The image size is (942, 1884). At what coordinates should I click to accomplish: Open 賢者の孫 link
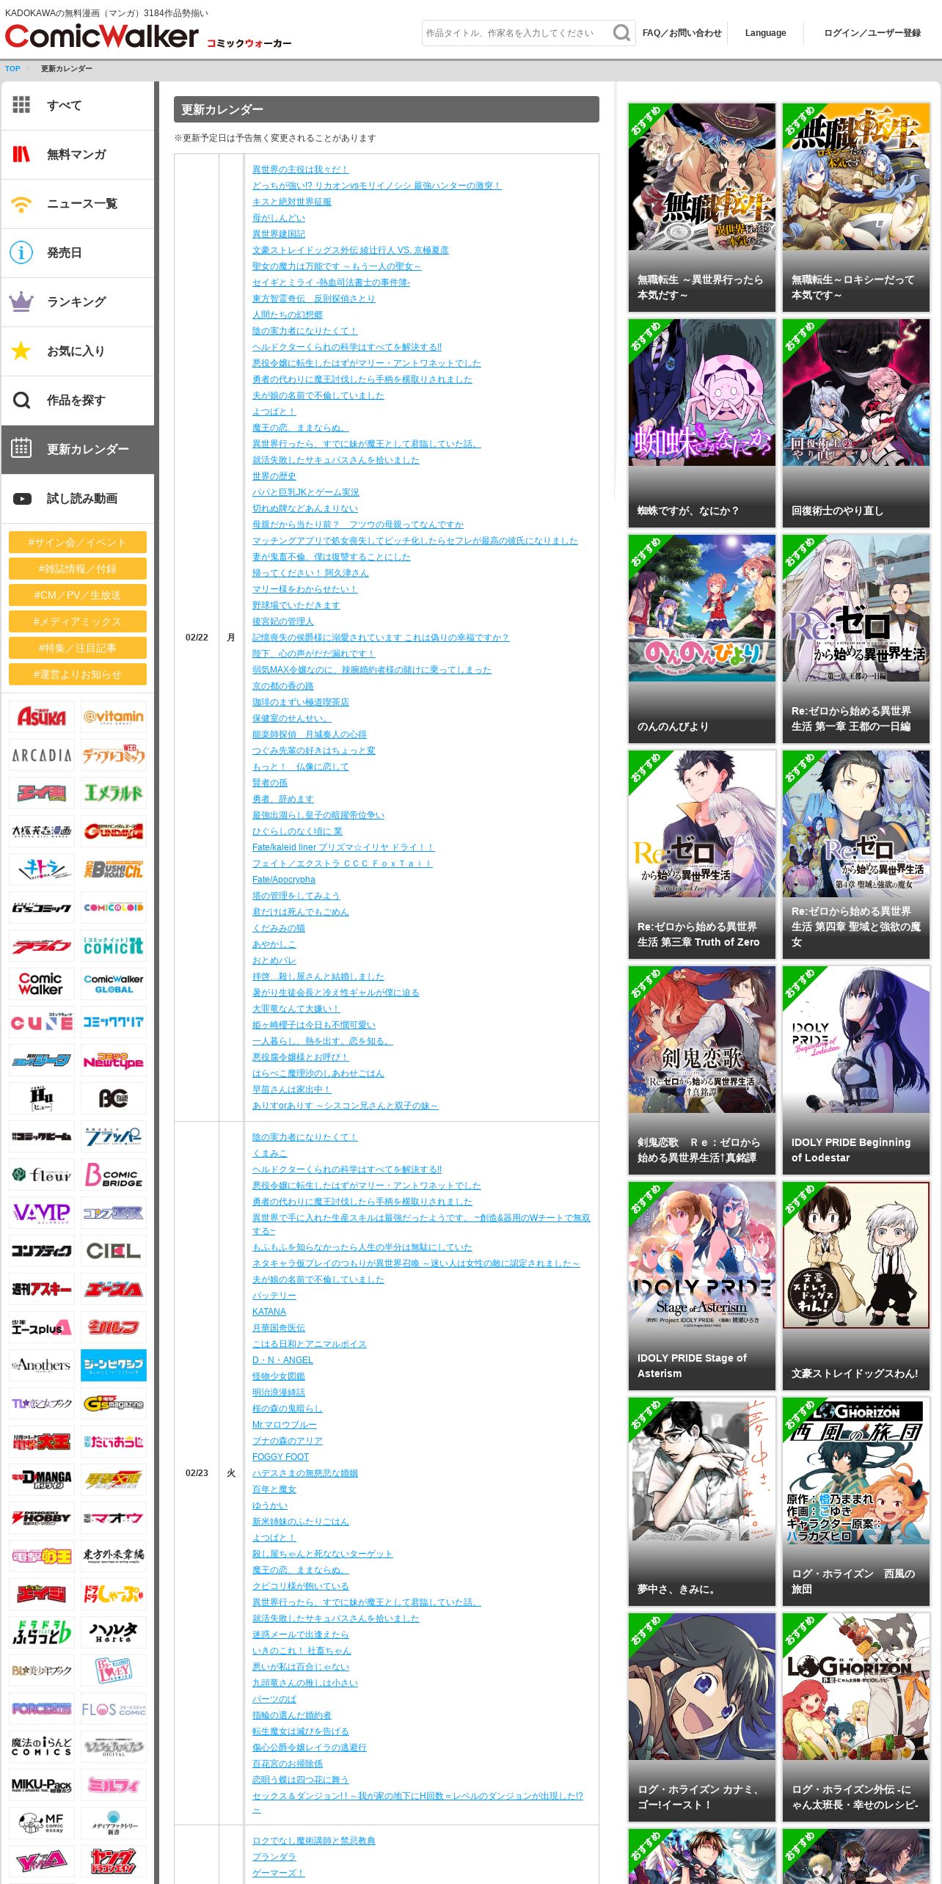tap(270, 783)
